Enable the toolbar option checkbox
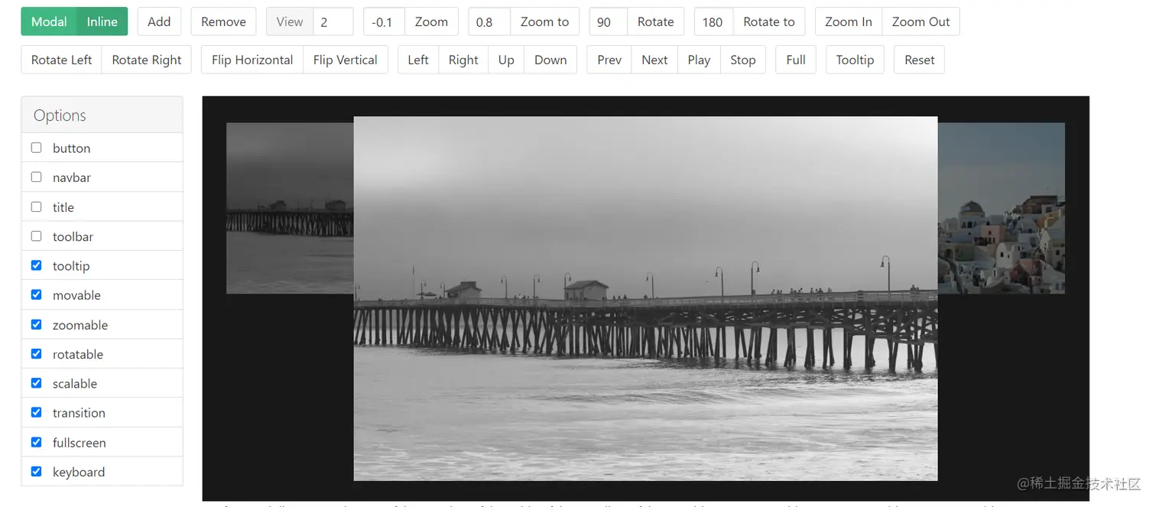Image resolution: width=1156 pixels, height=507 pixels. pyautogui.click(x=36, y=236)
